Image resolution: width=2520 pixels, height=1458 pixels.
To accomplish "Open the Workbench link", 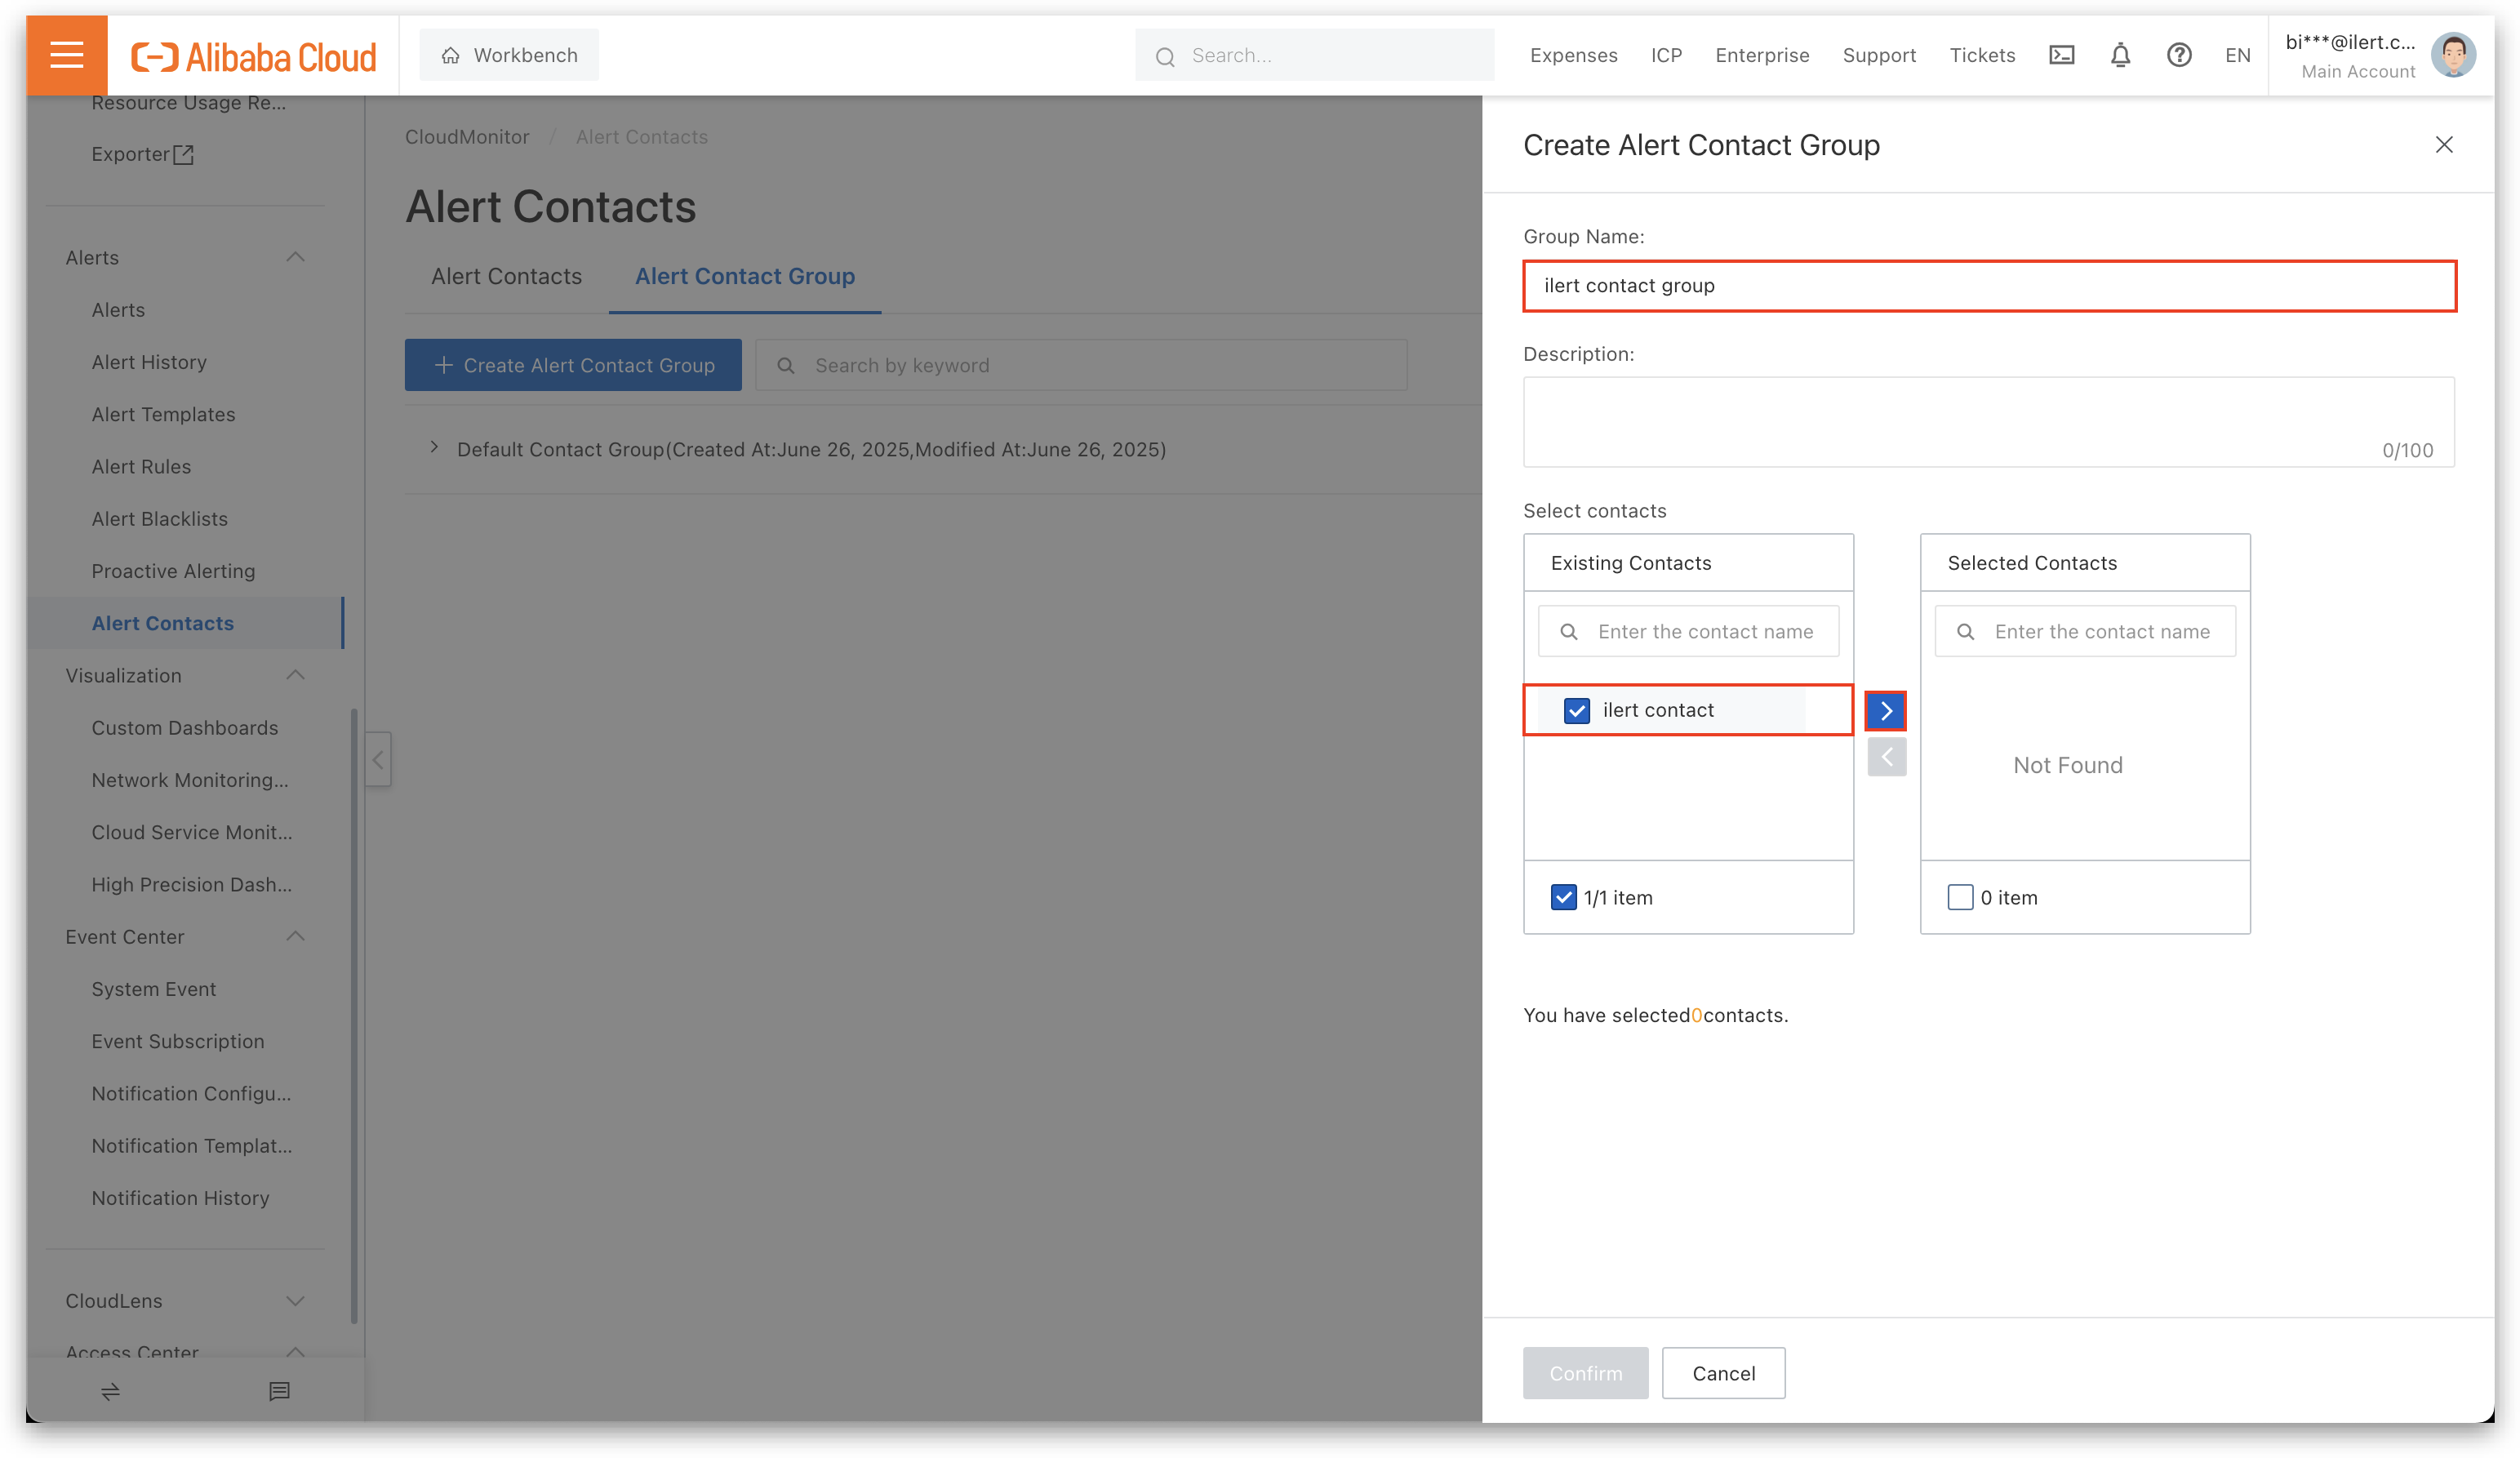I will click(509, 55).
